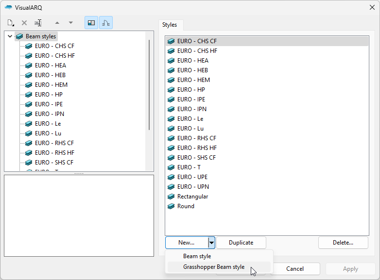Select EURO - HP in tree
Screen dimensions: 380x280
click(49, 94)
